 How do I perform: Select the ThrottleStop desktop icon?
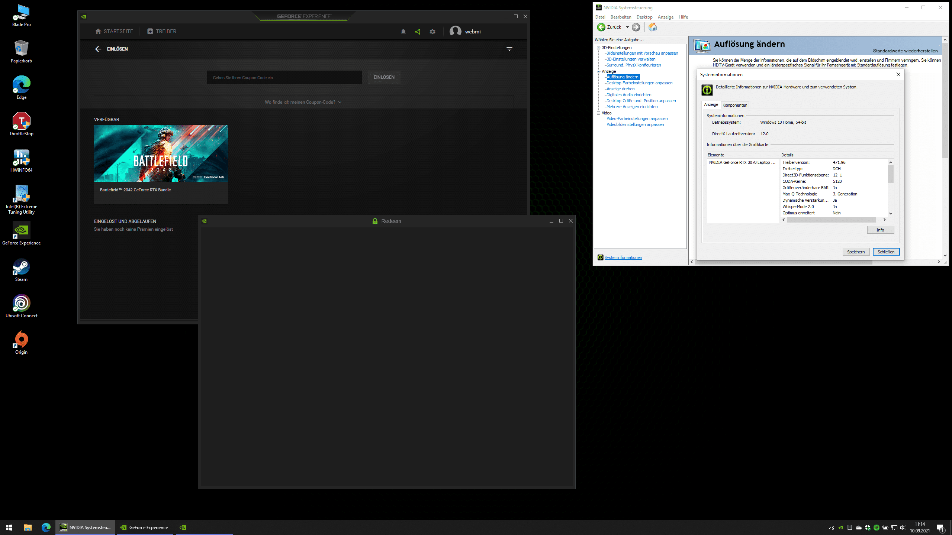point(21,124)
